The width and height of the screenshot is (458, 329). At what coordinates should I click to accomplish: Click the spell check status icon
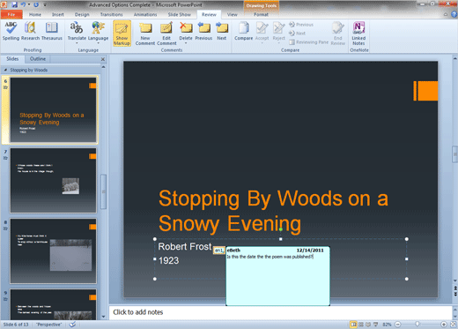click(72, 325)
